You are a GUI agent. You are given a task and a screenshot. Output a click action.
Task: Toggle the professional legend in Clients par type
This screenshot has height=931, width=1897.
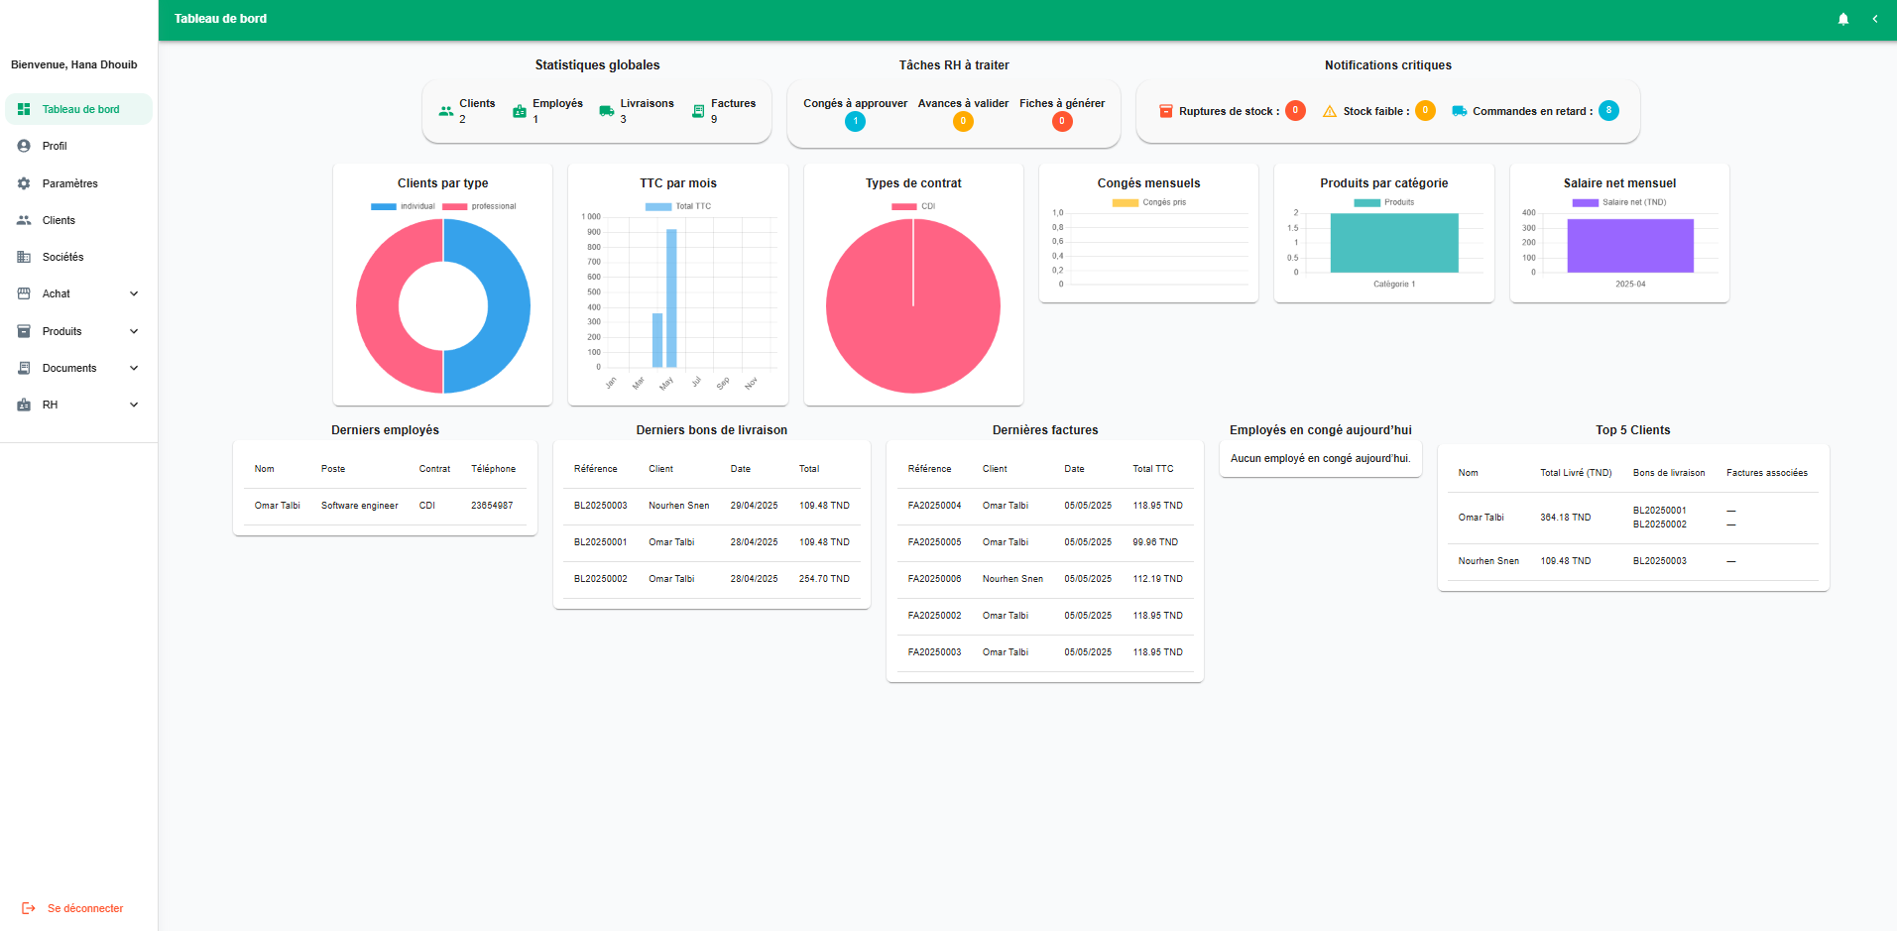(479, 206)
